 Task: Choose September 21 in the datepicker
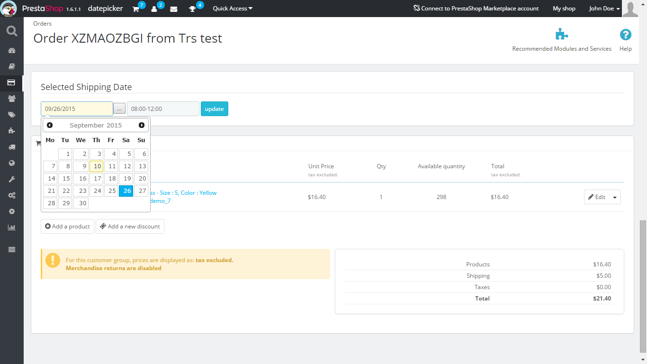[x=50, y=191]
